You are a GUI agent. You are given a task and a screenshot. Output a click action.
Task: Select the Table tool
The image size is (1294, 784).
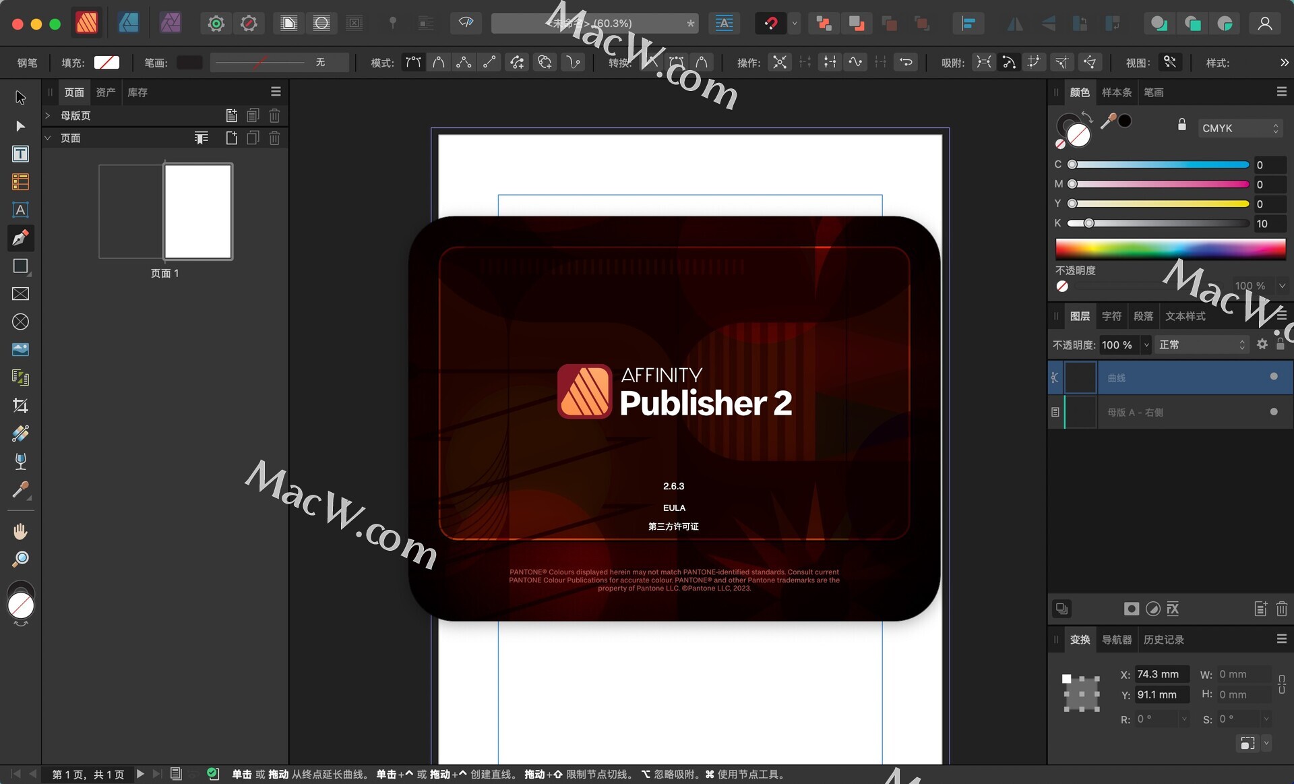pos(20,182)
